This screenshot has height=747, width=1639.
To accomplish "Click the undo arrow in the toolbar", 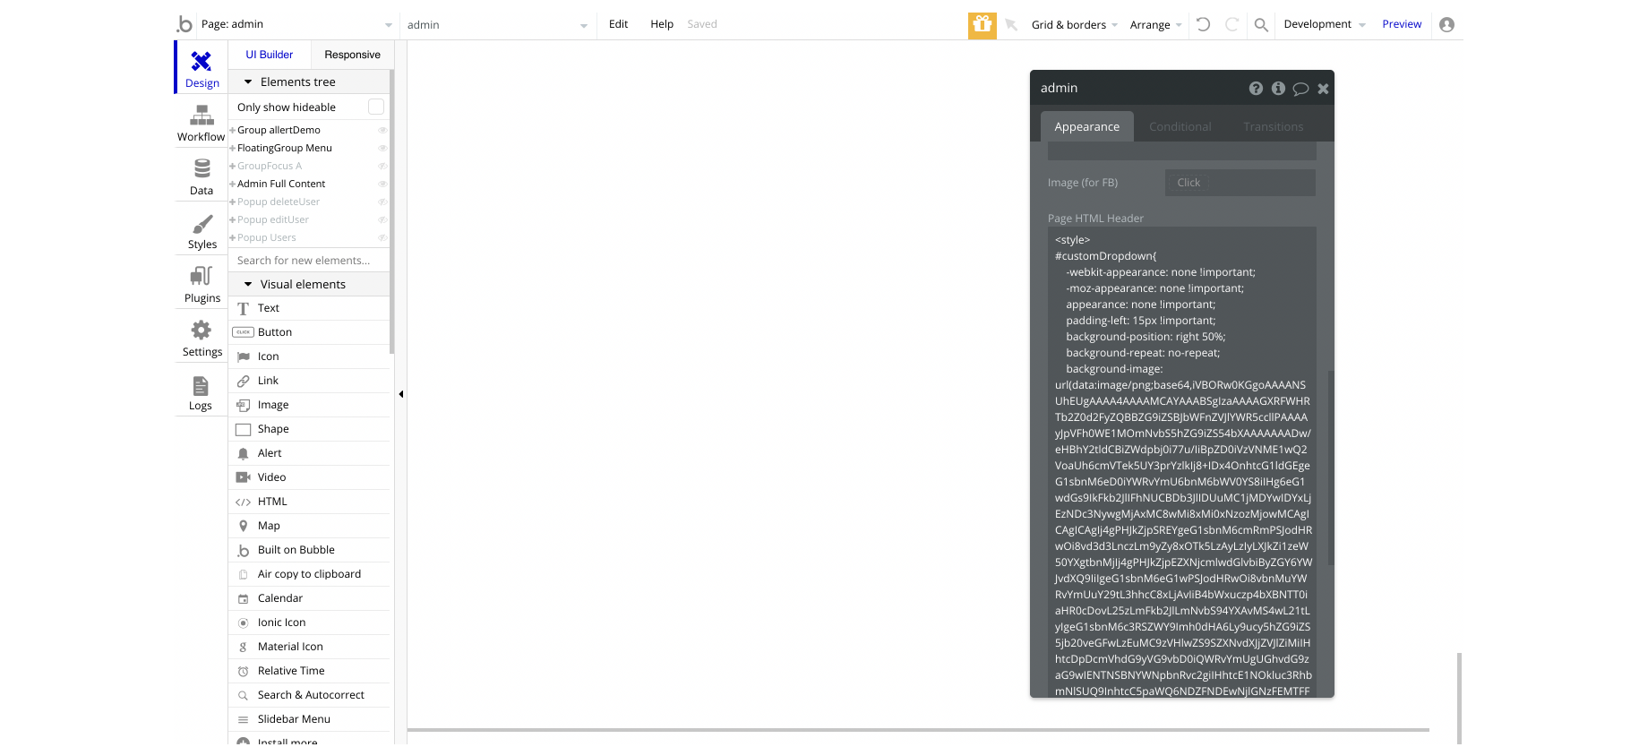I will 1203,24.
